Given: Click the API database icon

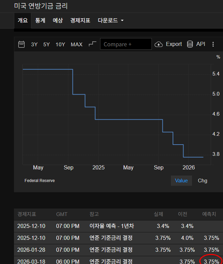Looking at the screenshot, I should click(x=190, y=44).
